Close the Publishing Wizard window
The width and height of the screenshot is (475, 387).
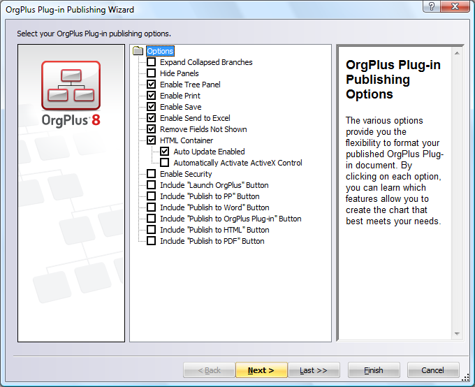(455, 6)
